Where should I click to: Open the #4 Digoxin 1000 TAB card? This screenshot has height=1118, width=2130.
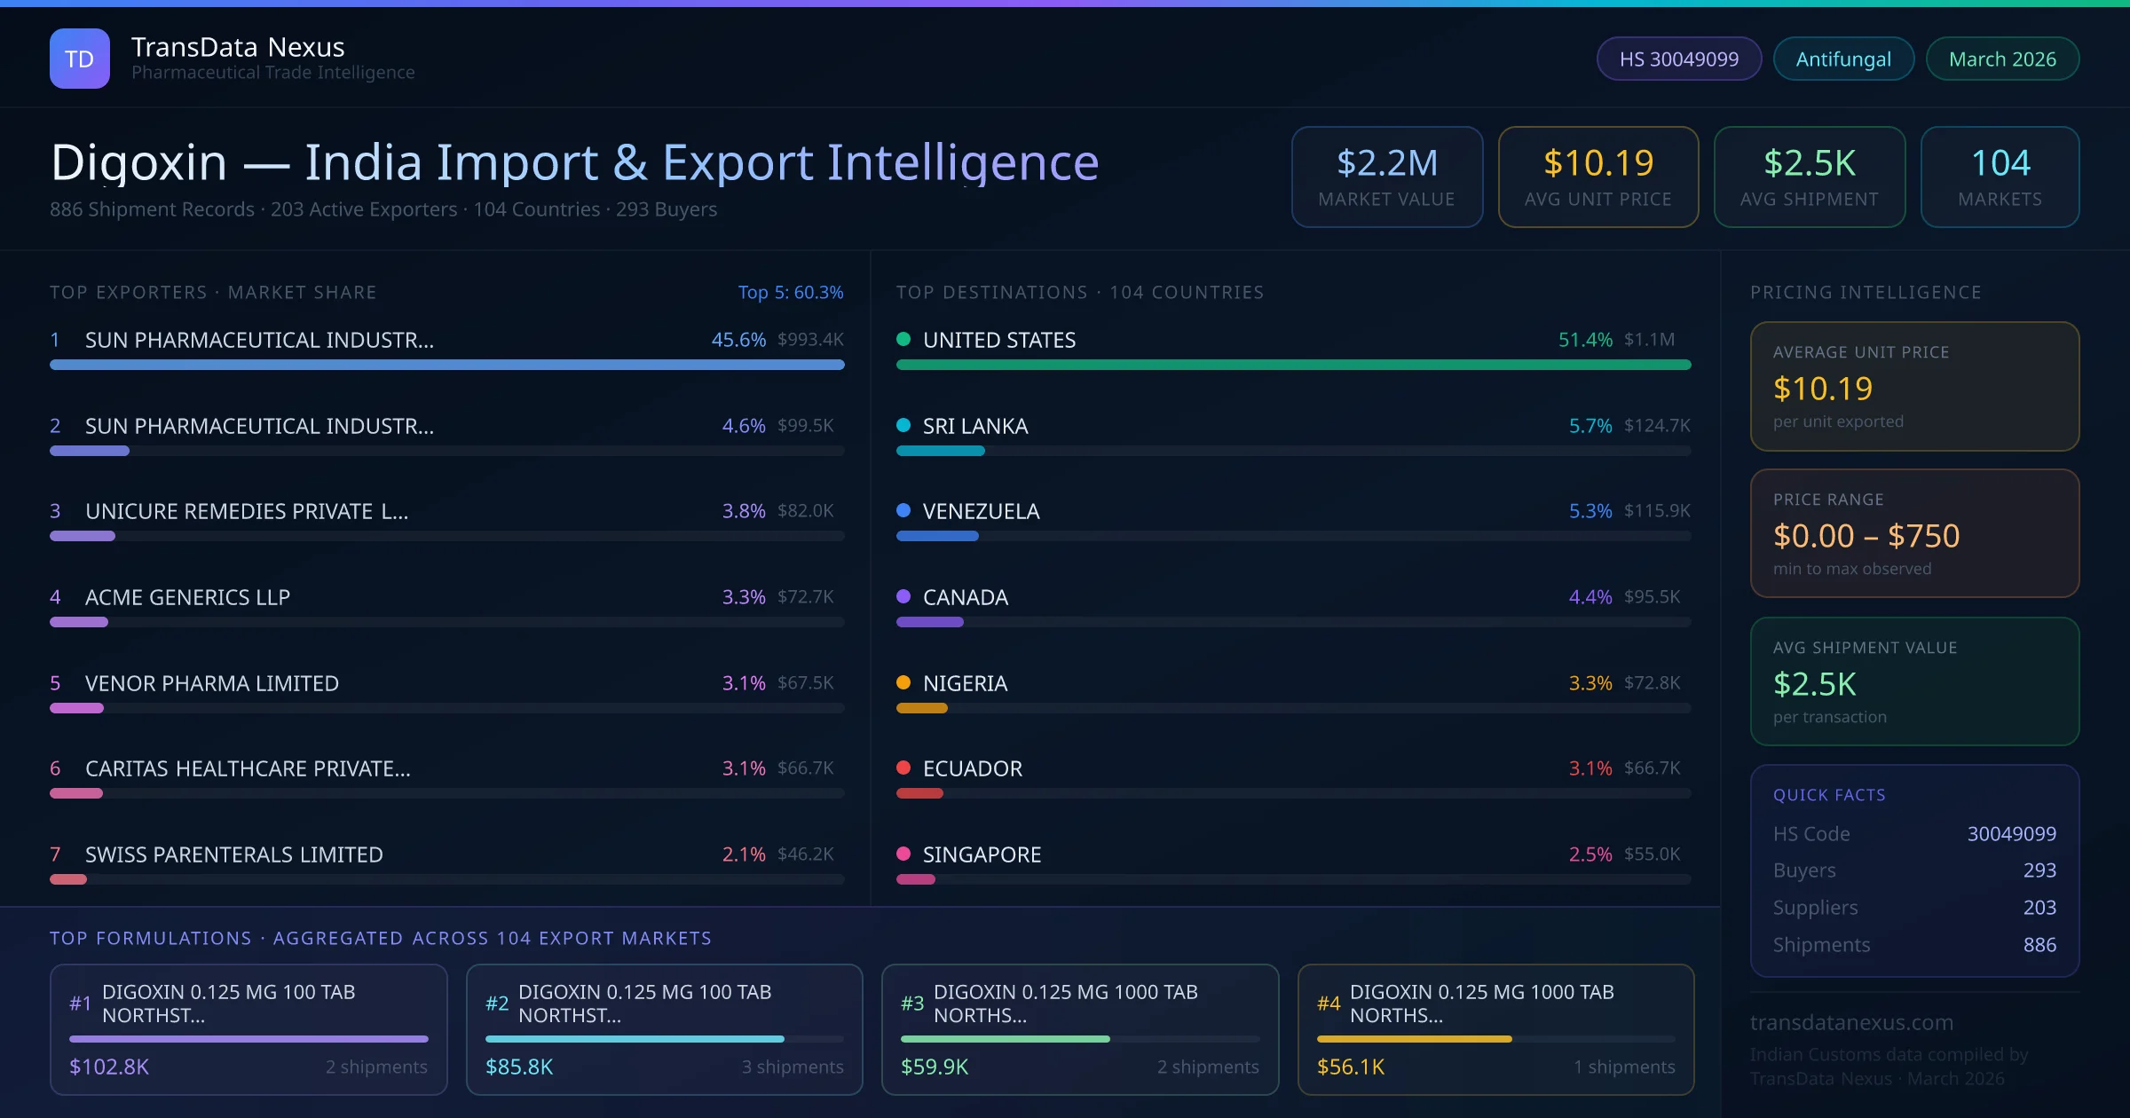1495,1028
